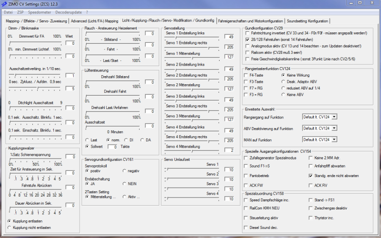381x238 pixels.
Task: Select DI radio button in Lüftersteuerung
Action: (x=126, y=140)
